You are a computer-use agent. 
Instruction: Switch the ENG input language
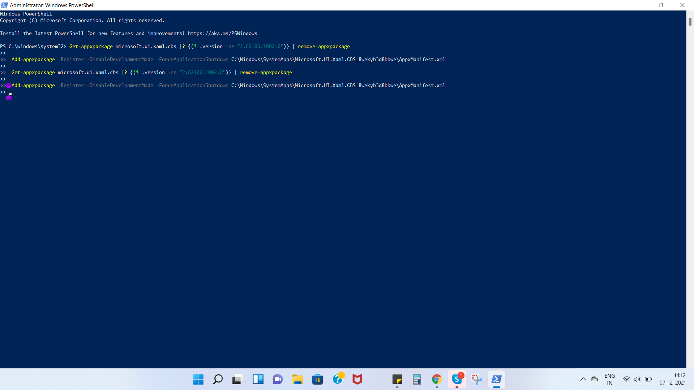(x=610, y=379)
